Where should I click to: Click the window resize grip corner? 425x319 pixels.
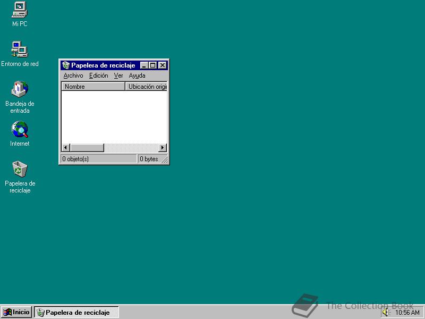pyautogui.click(x=165, y=160)
